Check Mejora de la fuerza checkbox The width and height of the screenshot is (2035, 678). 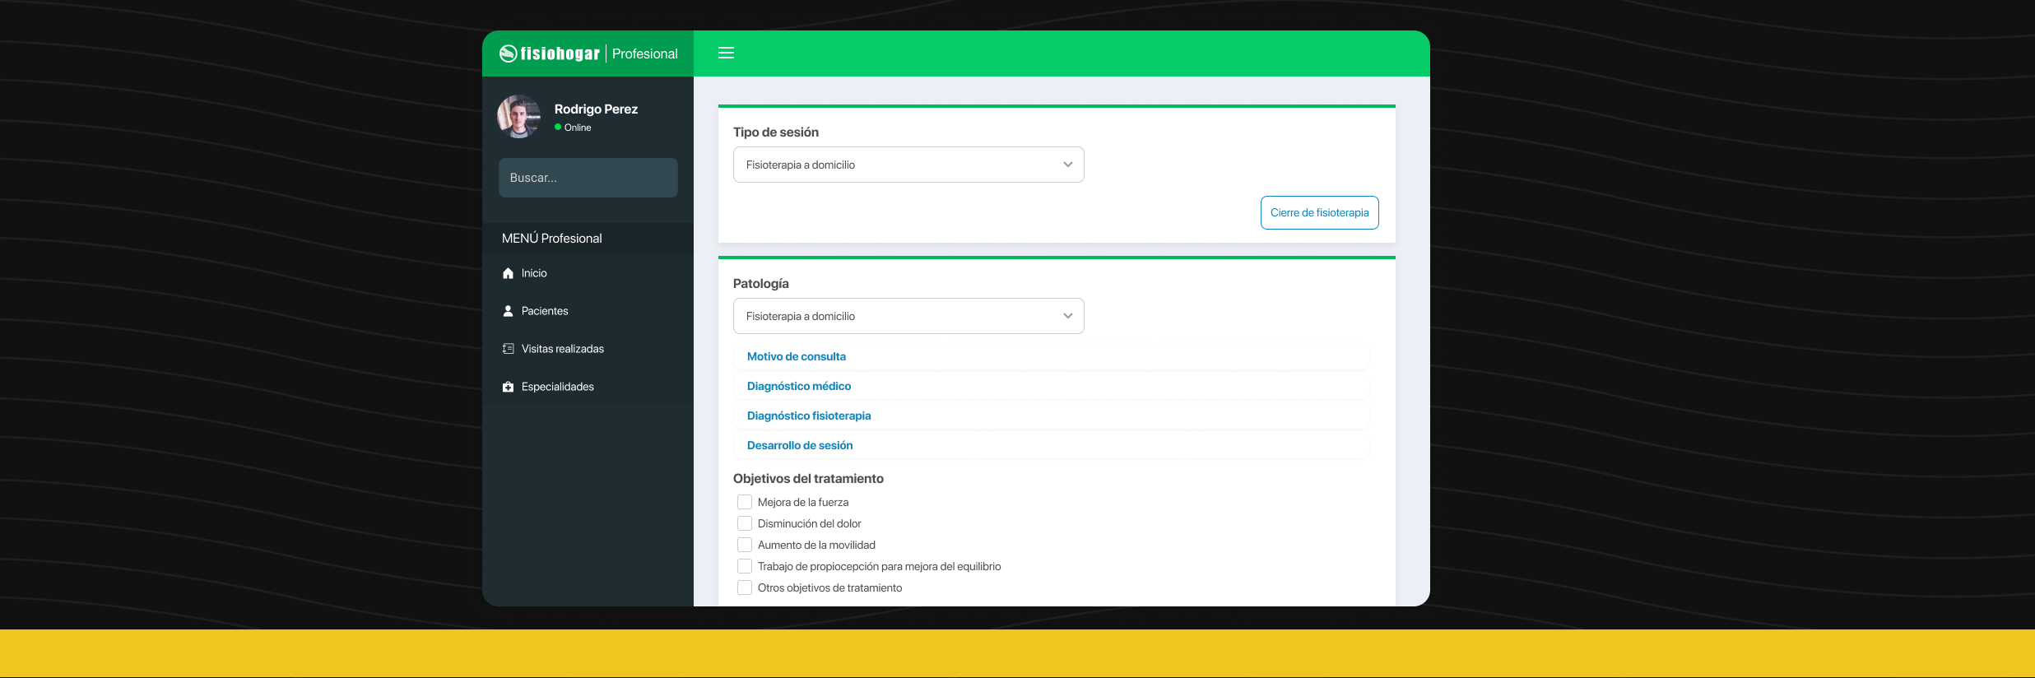coord(745,502)
